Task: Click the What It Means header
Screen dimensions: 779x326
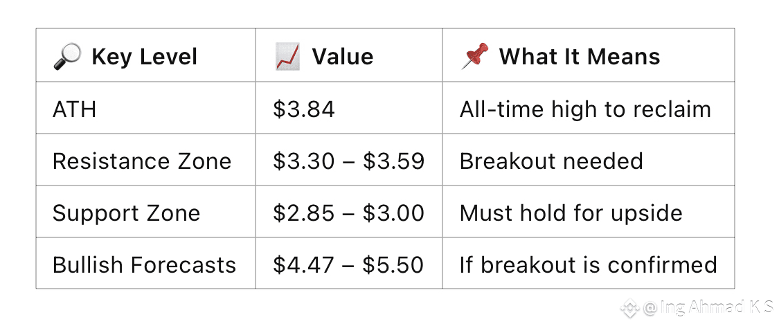Action: point(580,56)
